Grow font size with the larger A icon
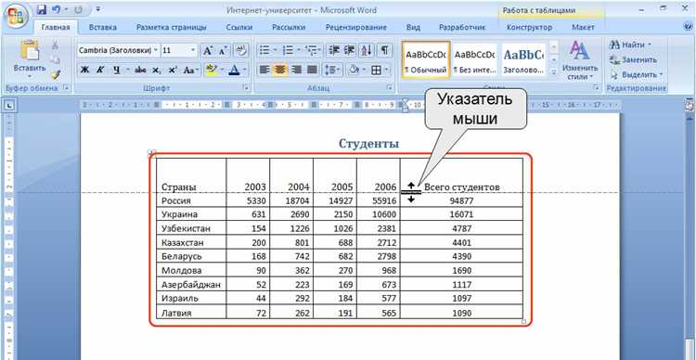 pyautogui.click(x=207, y=51)
